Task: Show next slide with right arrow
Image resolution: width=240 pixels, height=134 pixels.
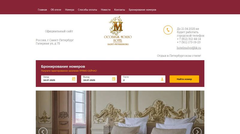Action: (197, 131)
